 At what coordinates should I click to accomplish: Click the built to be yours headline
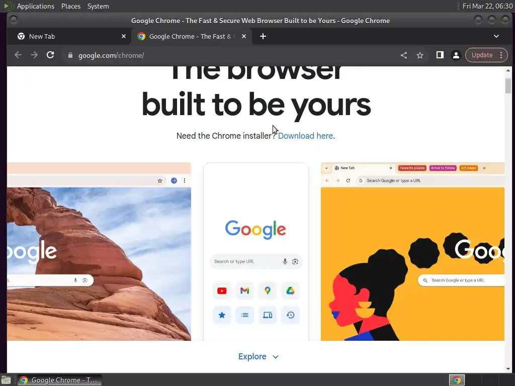pyautogui.click(x=256, y=105)
